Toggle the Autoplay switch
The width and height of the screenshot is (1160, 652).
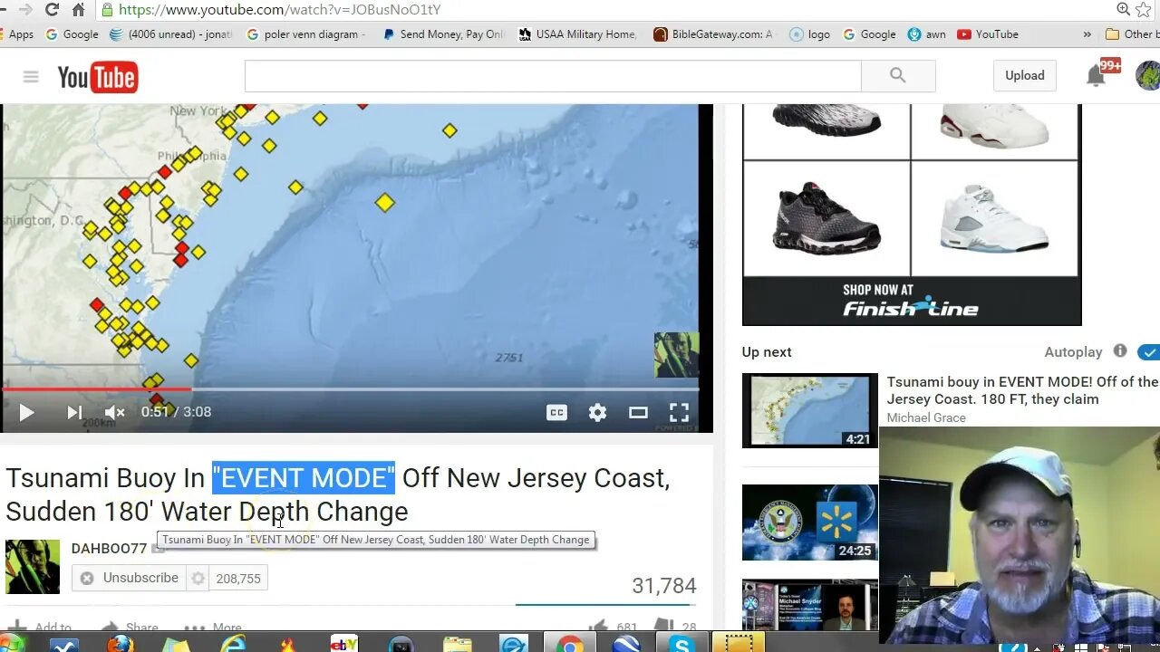point(1149,352)
